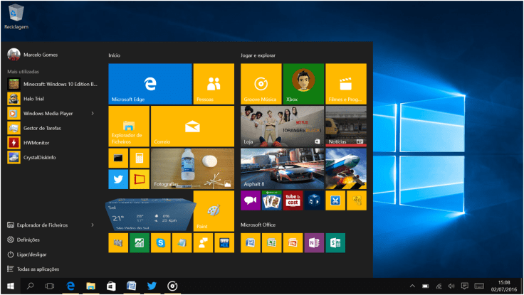Open the Paint tile

214,211
